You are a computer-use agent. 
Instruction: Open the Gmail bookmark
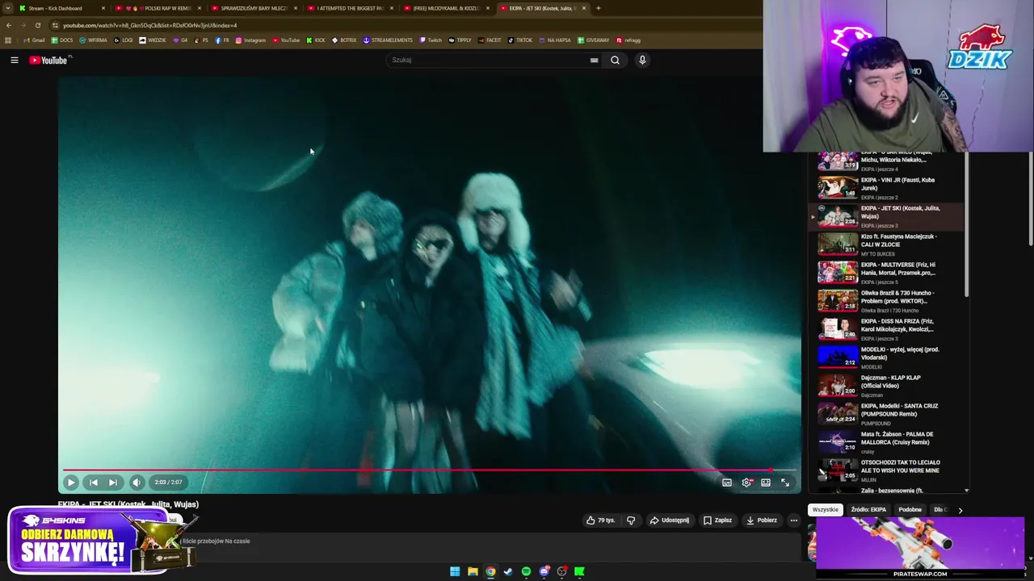tap(34, 40)
